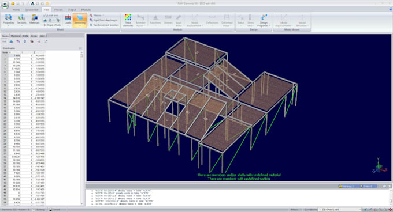Screen dimensions: 393x212
Task: Click the letter A icon in quick access toolbar
Action: pos(32,3)
